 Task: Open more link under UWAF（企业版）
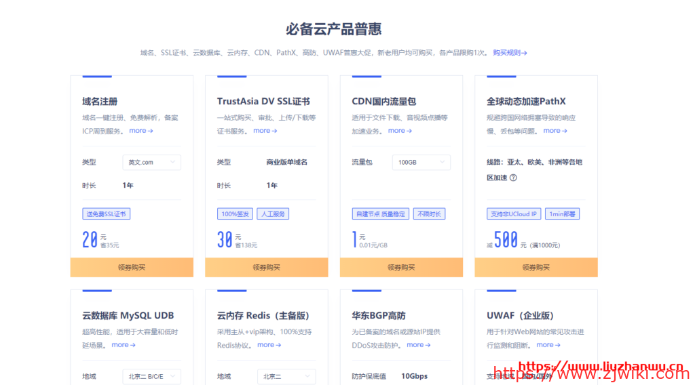coord(548,345)
